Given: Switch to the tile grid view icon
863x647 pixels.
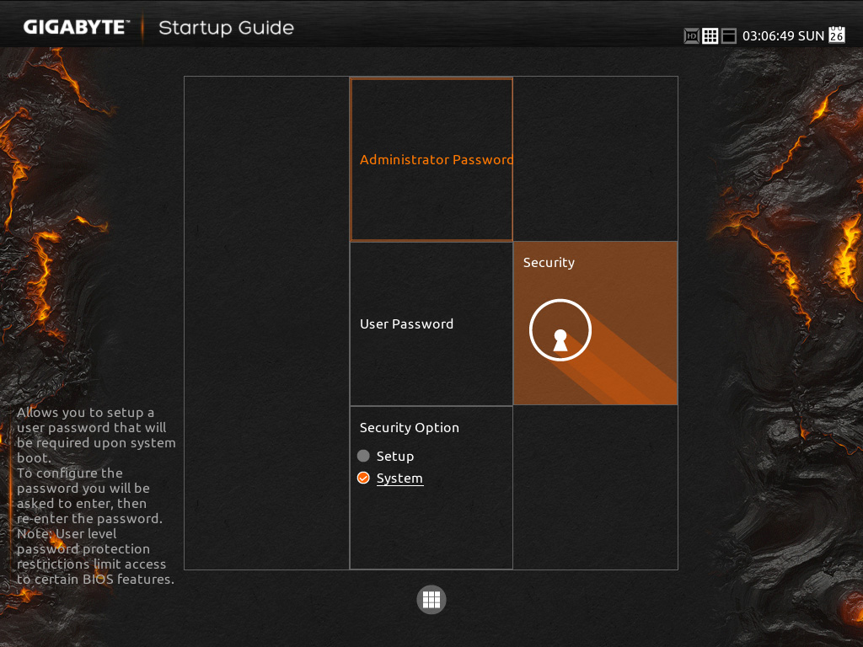Looking at the screenshot, I should pyautogui.click(x=710, y=36).
